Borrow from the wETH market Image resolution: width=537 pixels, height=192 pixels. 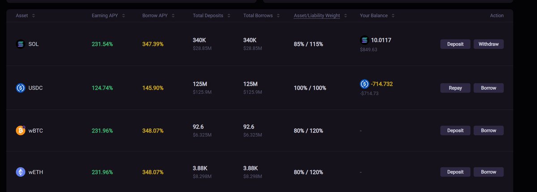click(x=489, y=172)
